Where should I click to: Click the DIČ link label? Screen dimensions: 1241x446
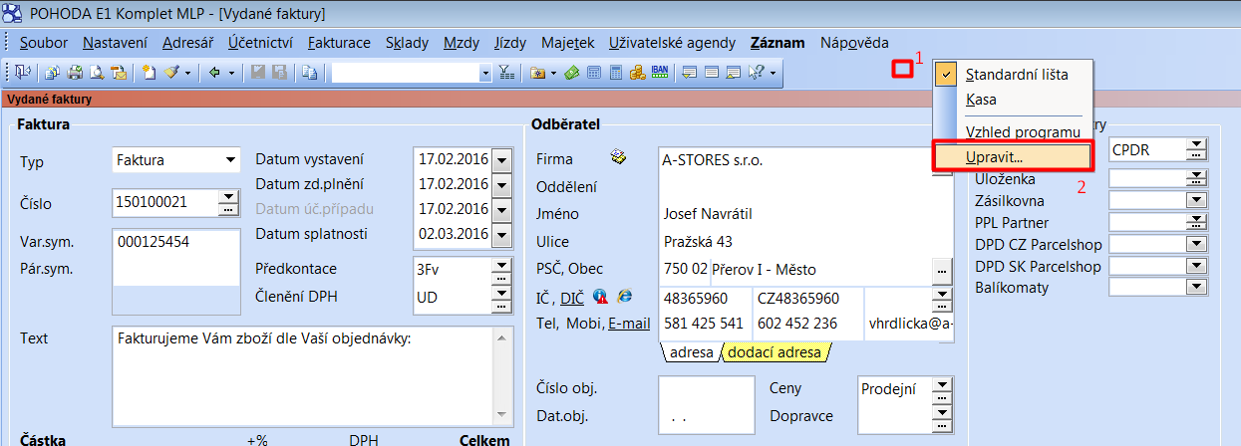(572, 297)
